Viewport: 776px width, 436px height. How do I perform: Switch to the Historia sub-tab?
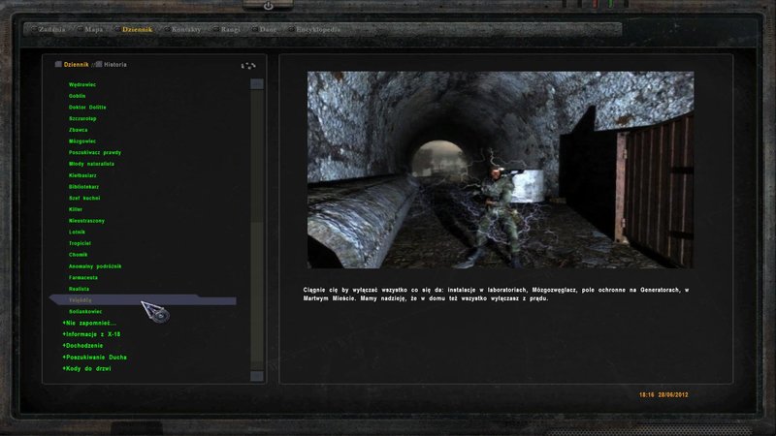coord(115,65)
